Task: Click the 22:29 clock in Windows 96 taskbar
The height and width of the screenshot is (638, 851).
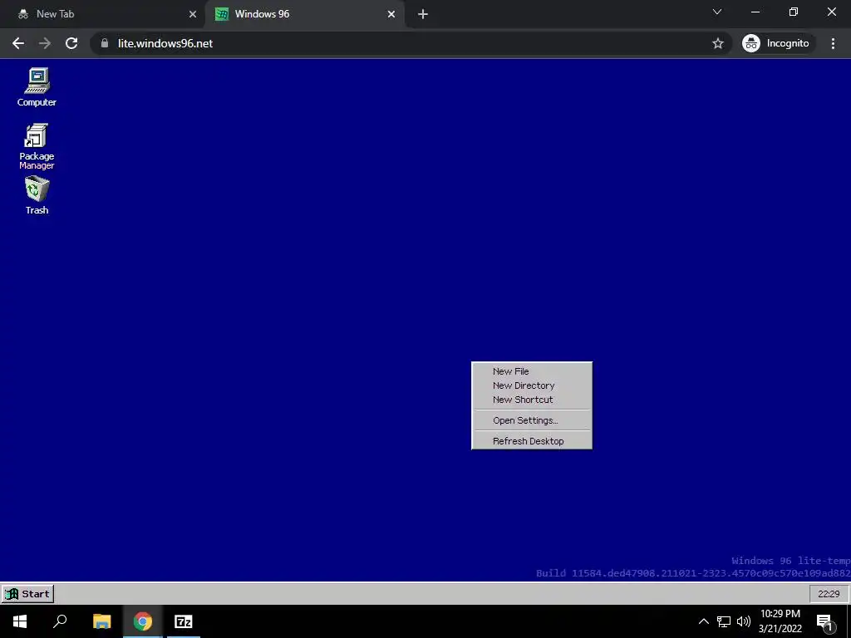Action: click(829, 594)
